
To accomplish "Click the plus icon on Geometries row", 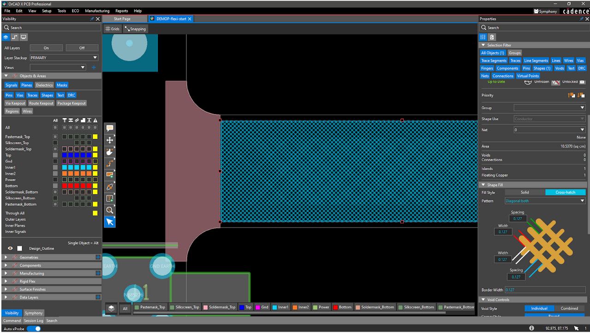I will tap(98, 257).
